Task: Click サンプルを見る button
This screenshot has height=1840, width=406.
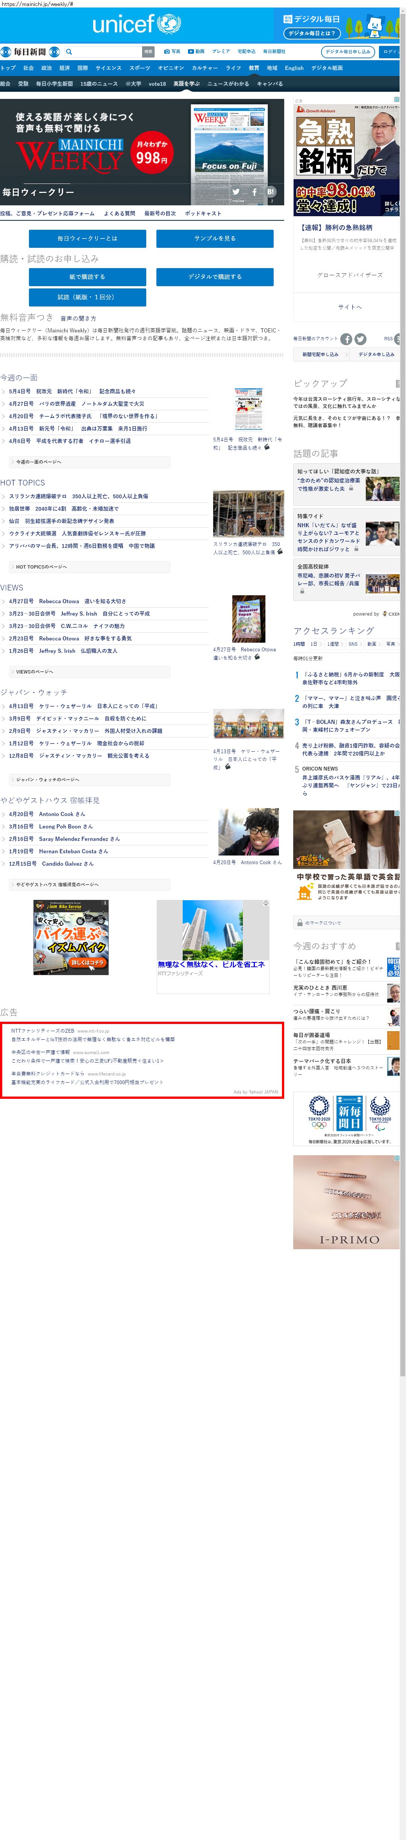Action: click(x=215, y=238)
